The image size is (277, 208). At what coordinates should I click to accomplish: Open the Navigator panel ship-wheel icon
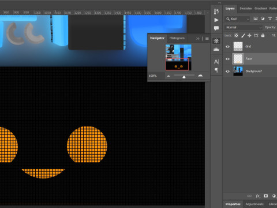216,40
